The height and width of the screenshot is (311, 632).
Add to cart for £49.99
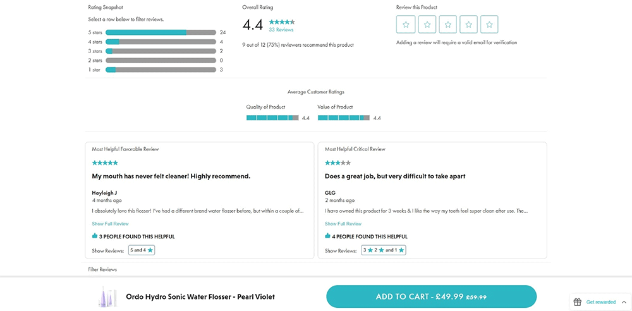pyautogui.click(x=431, y=296)
